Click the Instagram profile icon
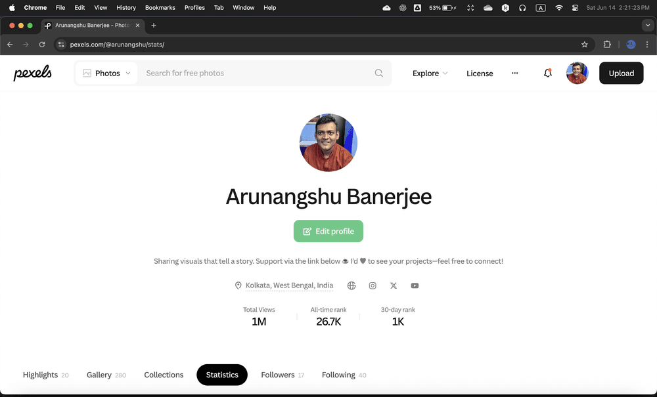The width and height of the screenshot is (657, 397). coord(373,285)
